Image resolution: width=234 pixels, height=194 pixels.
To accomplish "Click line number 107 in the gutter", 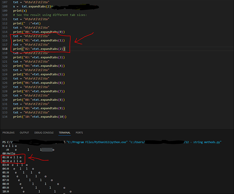I will (5, 2).
